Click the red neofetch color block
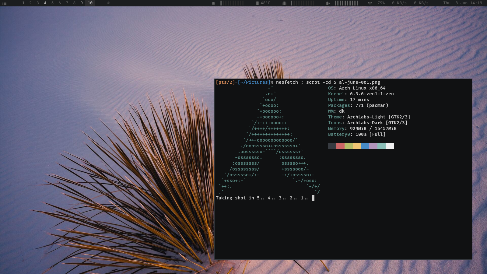The width and height of the screenshot is (487, 274). tap(340, 146)
